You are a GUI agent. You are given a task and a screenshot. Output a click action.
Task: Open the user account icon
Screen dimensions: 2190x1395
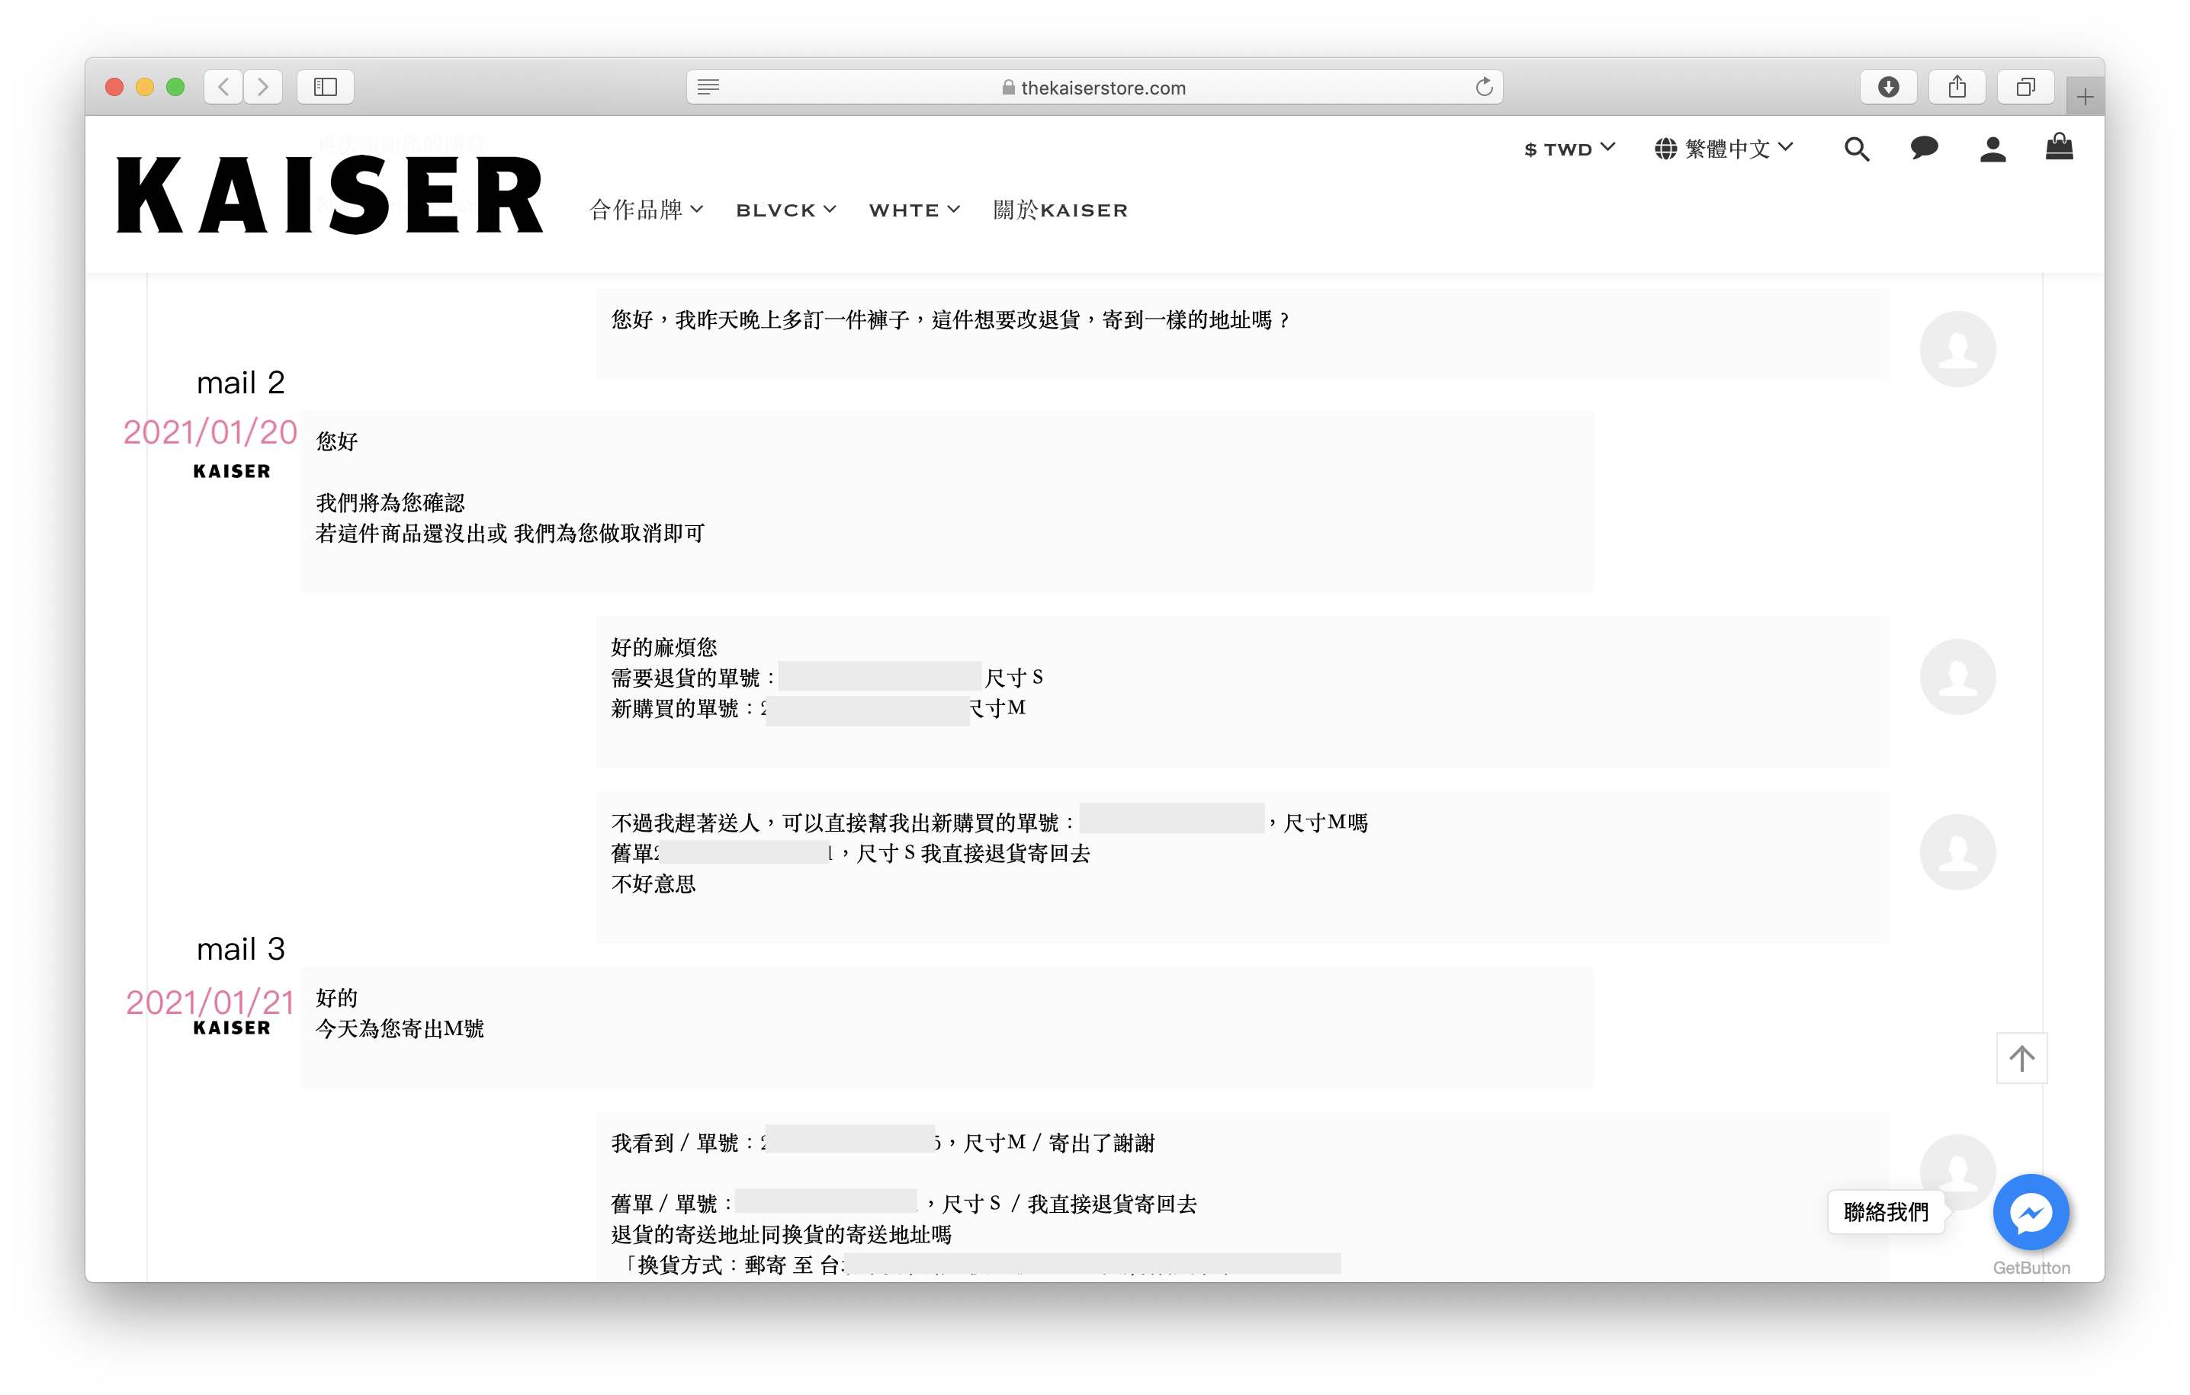point(1992,148)
